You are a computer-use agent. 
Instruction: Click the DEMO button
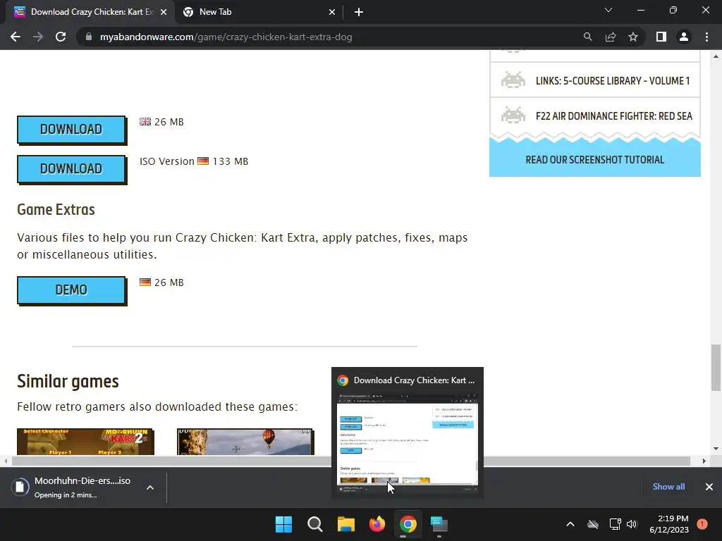click(x=71, y=290)
